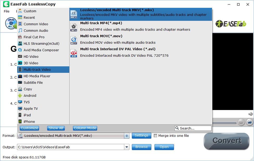Viewport: 254px width, 161px height.
Task: Click the HD Media Player icon
Action: [x=20, y=76]
